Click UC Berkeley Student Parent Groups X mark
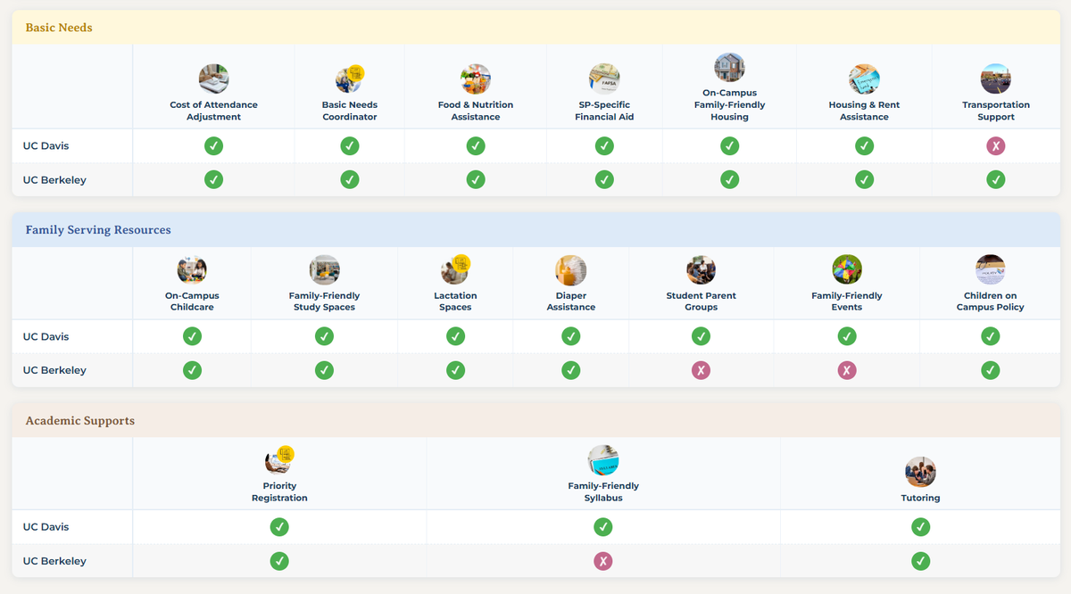Image resolution: width=1071 pixels, height=594 pixels. pos(701,370)
